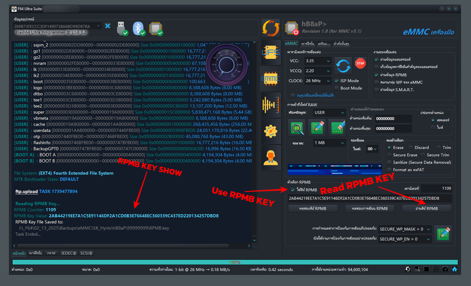Click the status bar image icon

click(417, 269)
